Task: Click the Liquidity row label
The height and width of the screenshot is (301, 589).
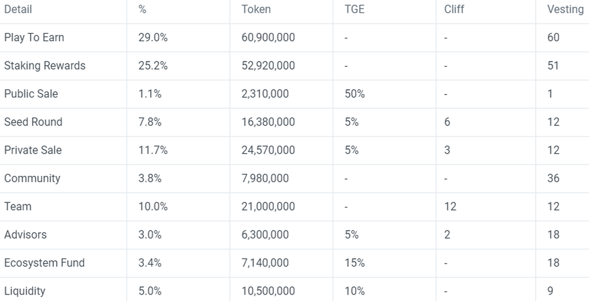Action: pyautogui.click(x=25, y=291)
